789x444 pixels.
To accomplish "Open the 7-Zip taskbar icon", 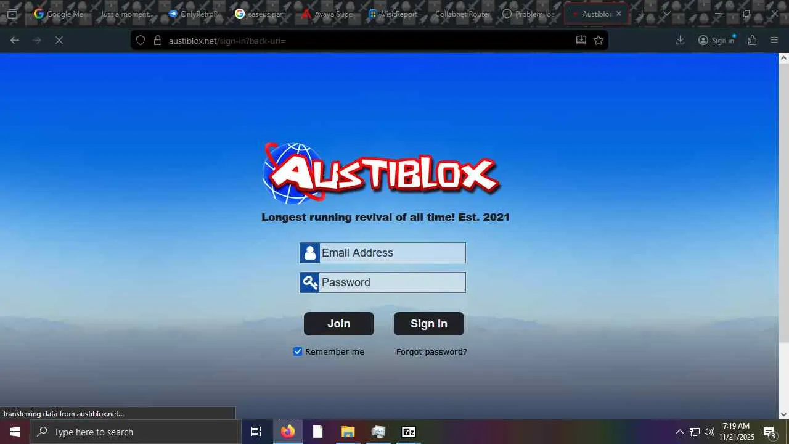I will [x=408, y=432].
